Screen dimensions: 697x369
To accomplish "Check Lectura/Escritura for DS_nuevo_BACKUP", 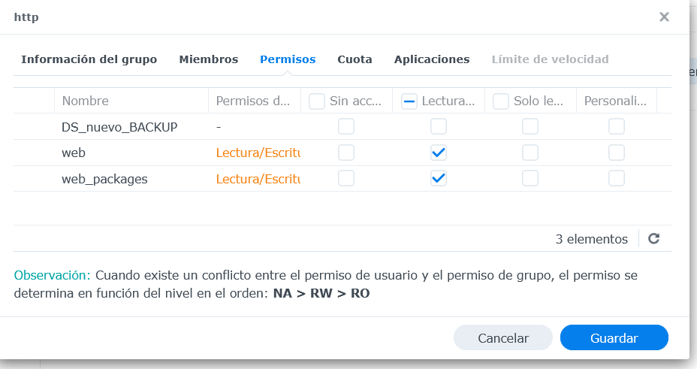I will tap(439, 127).
